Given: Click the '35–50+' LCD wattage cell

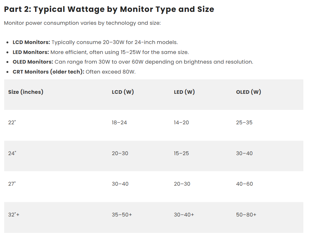Looking at the screenshot, I should pyautogui.click(x=122, y=215).
